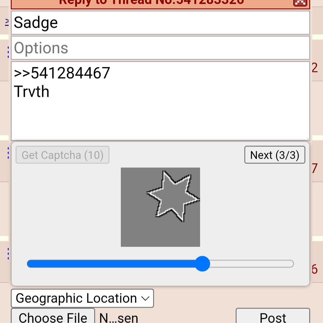Close the reply form via header icon
Viewport: 323px width, 323px height.
click(x=300, y=3)
